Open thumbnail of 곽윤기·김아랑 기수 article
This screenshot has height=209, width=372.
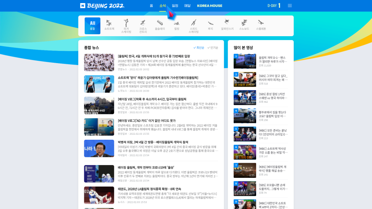pyautogui.click(x=99, y=84)
